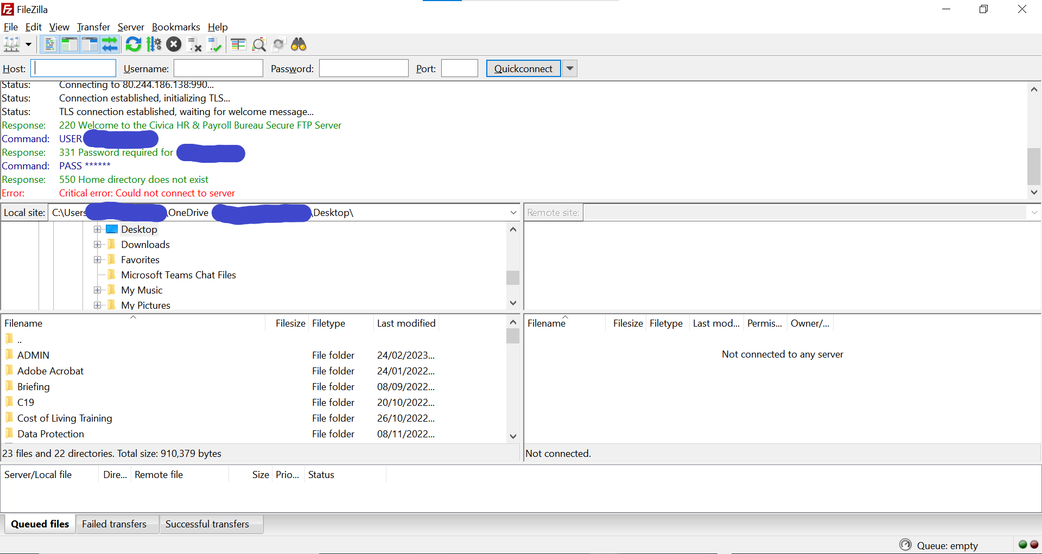Expand the My Pictures tree node

tap(98, 305)
